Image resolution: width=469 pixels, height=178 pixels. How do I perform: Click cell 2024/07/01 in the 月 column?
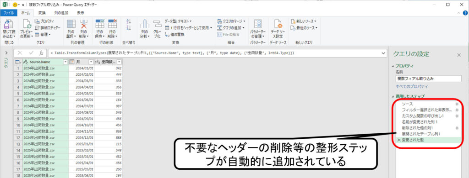click(82, 106)
